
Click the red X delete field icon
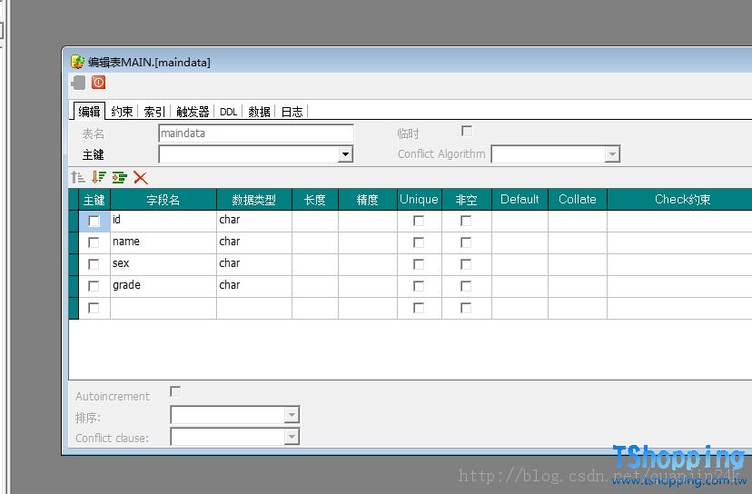tap(141, 177)
